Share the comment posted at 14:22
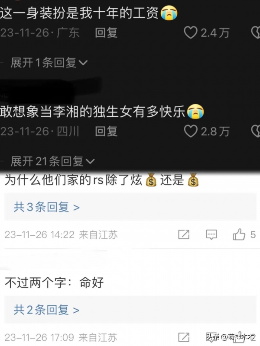The height and width of the screenshot is (346, 260). [184, 234]
